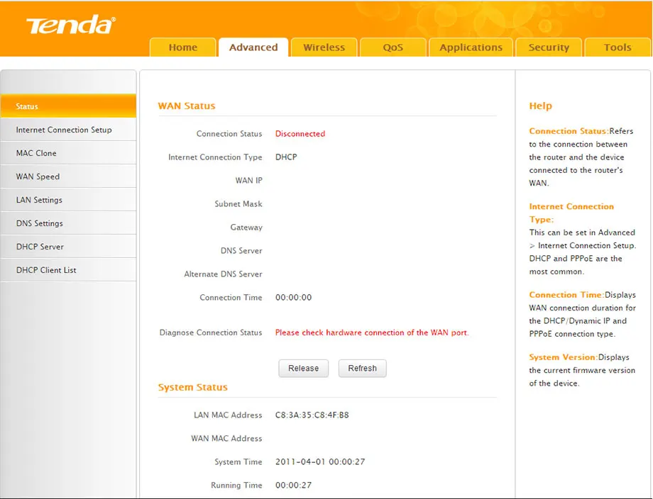Click the Refresh button
Image resolution: width=653 pixels, height=499 pixels.
[x=362, y=369]
